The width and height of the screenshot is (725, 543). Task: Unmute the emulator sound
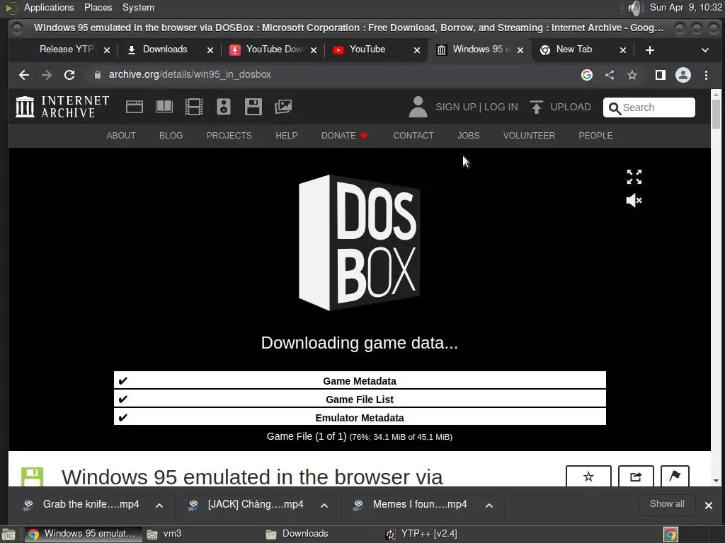pos(634,200)
